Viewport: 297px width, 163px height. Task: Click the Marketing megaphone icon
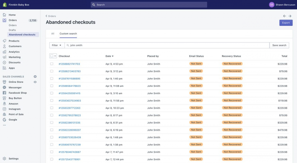(x=4, y=57)
